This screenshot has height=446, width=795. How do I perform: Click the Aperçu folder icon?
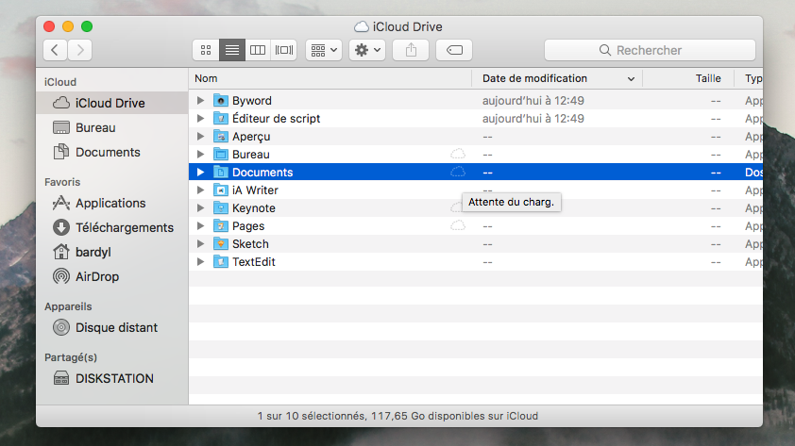pos(221,136)
